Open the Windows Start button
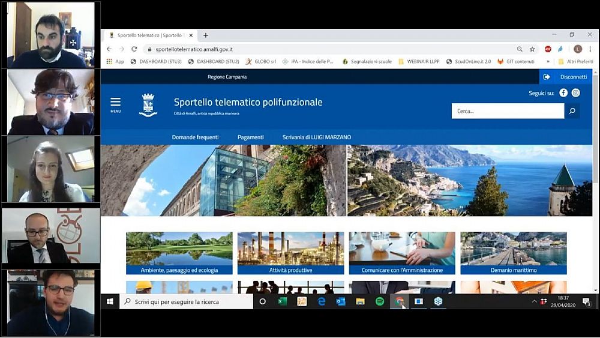 (x=110, y=301)
